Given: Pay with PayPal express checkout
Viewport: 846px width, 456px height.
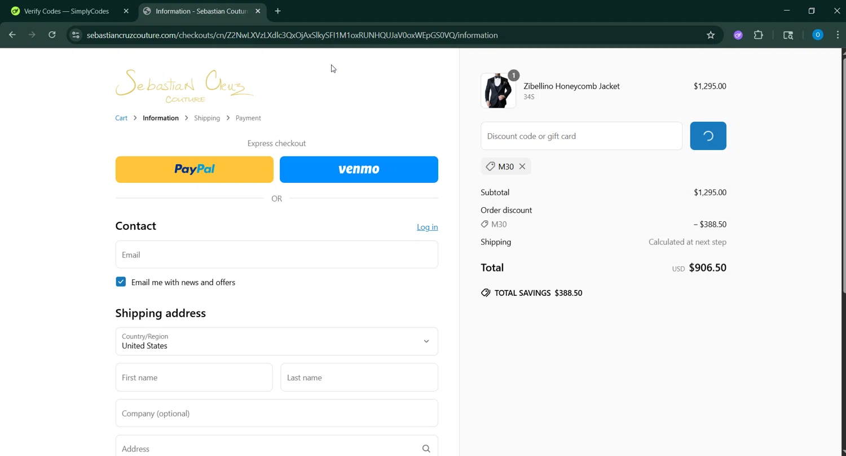Looking at the screenshot, I should pyautogui.click(x=195, y=169).
